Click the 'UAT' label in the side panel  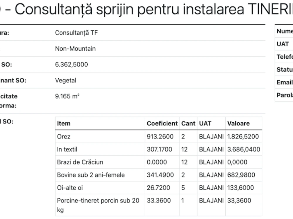(x=283, y=44)
